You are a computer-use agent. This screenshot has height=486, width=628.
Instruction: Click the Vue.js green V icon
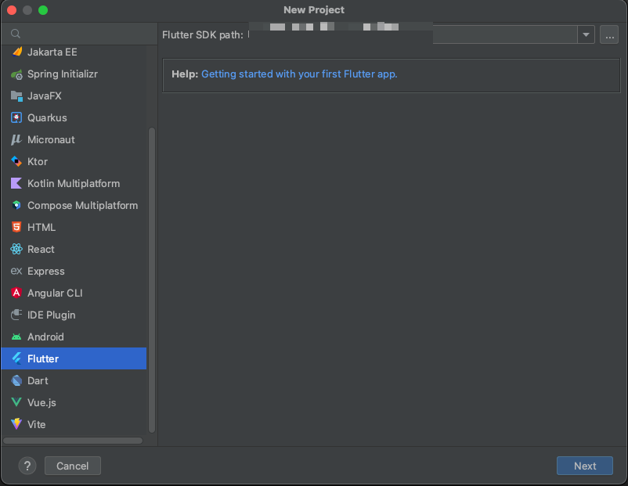[16, 402]
